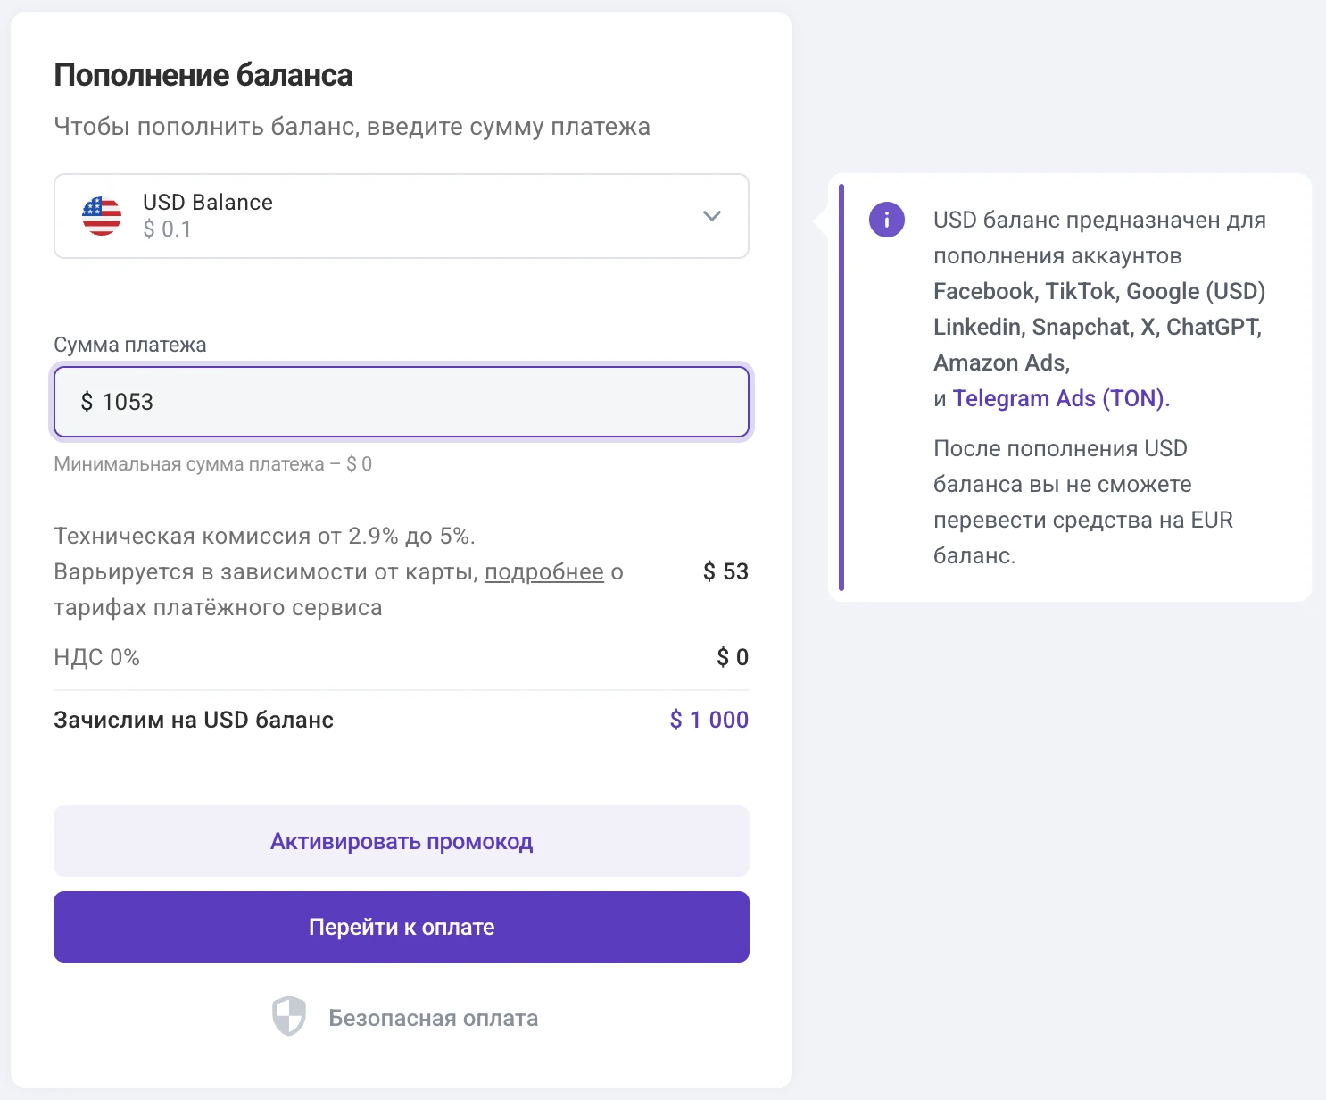
Task: Open the "подробнее" link about tariffs
Action: pyautogui.click(x=544, y=571)
